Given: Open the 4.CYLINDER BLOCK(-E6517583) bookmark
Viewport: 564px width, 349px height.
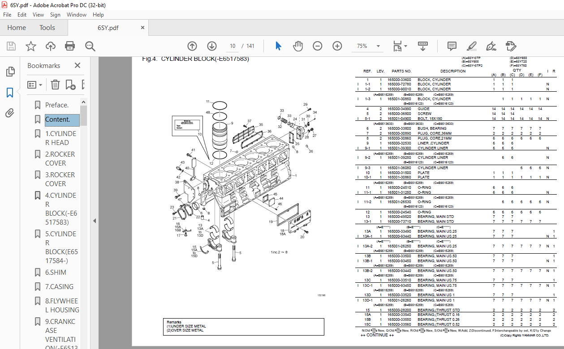Looking at the screenshot, I should tap(61, 209).
